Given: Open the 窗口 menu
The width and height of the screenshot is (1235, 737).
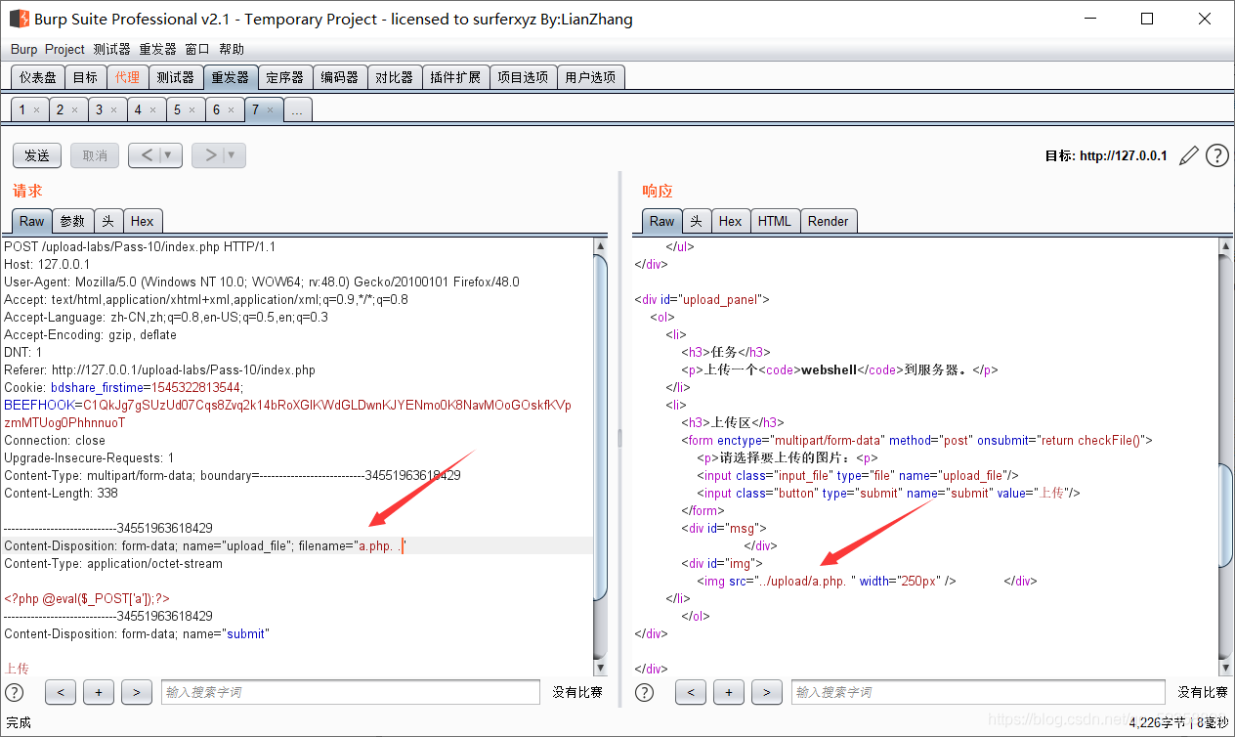Looking at the screenshot, I should (197, 49).
